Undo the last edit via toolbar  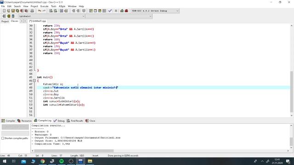(40, 11)
